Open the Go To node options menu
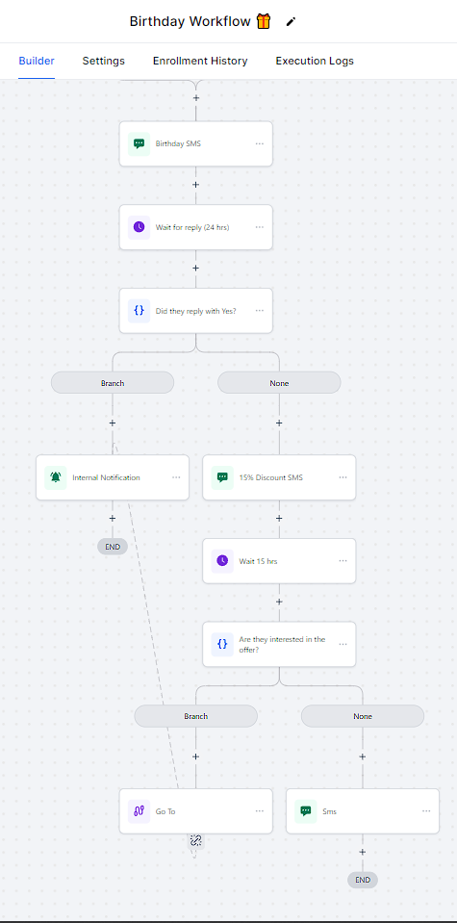 260,811
